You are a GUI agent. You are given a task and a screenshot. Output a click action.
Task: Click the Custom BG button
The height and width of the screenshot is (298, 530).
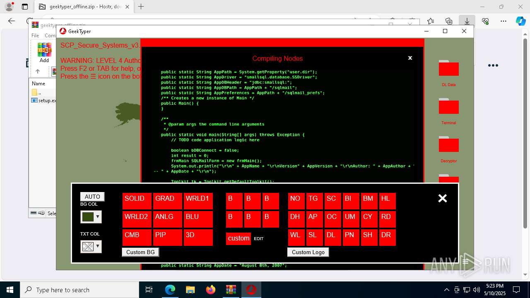point(140,252)
